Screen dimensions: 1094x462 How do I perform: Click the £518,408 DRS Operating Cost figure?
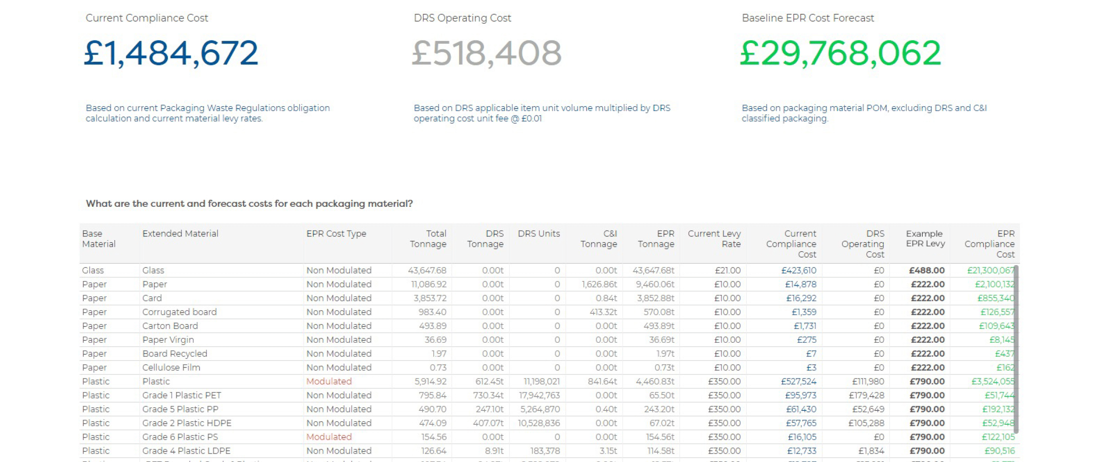(x=487, y=53)
